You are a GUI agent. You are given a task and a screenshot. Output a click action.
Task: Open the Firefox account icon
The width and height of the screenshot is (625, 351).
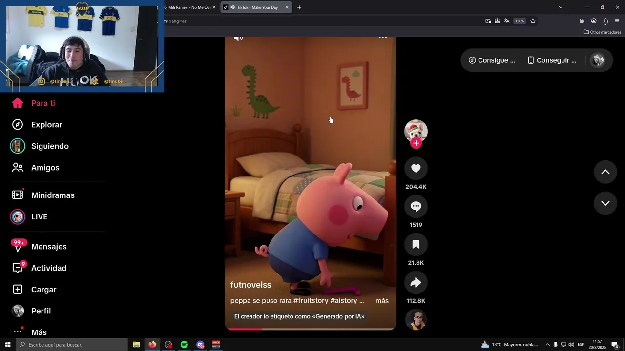coord(594,21)
